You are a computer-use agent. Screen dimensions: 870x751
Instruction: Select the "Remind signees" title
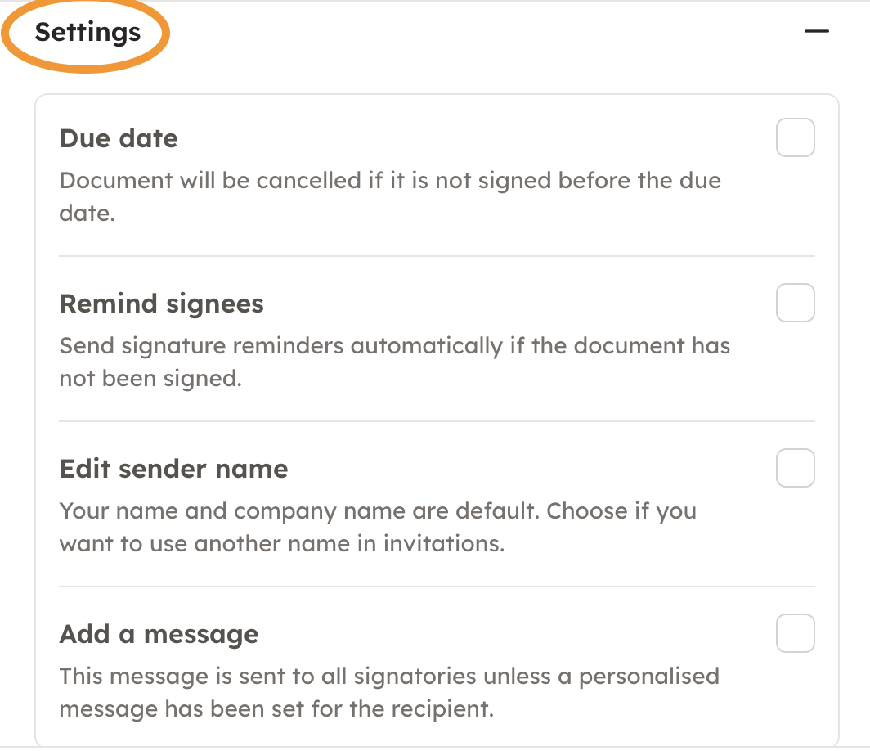click(162, 304)
